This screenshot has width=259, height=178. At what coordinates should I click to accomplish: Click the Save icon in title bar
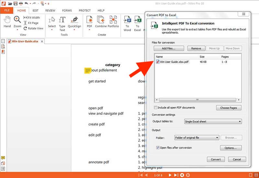click(15, 4)
